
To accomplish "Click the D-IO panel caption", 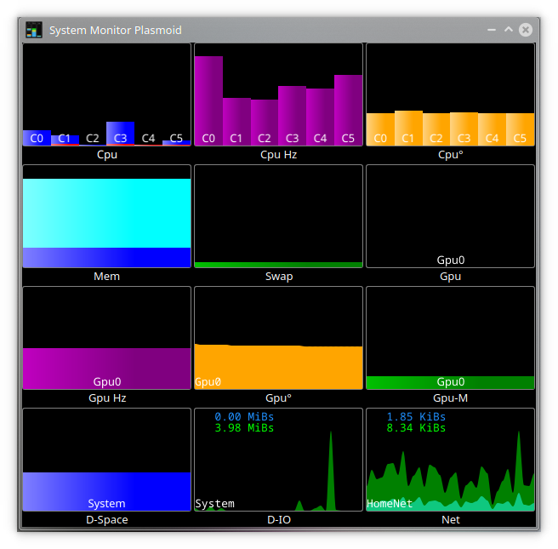I will click(279, 520).
